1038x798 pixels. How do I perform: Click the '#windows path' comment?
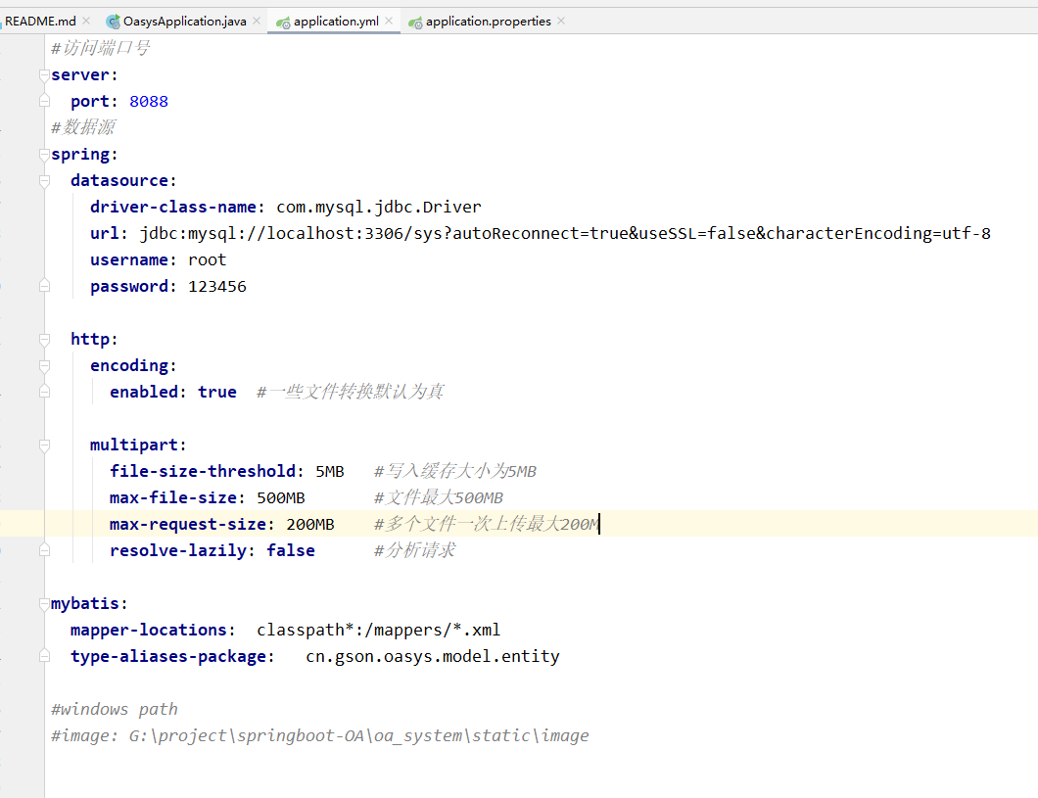115,709
